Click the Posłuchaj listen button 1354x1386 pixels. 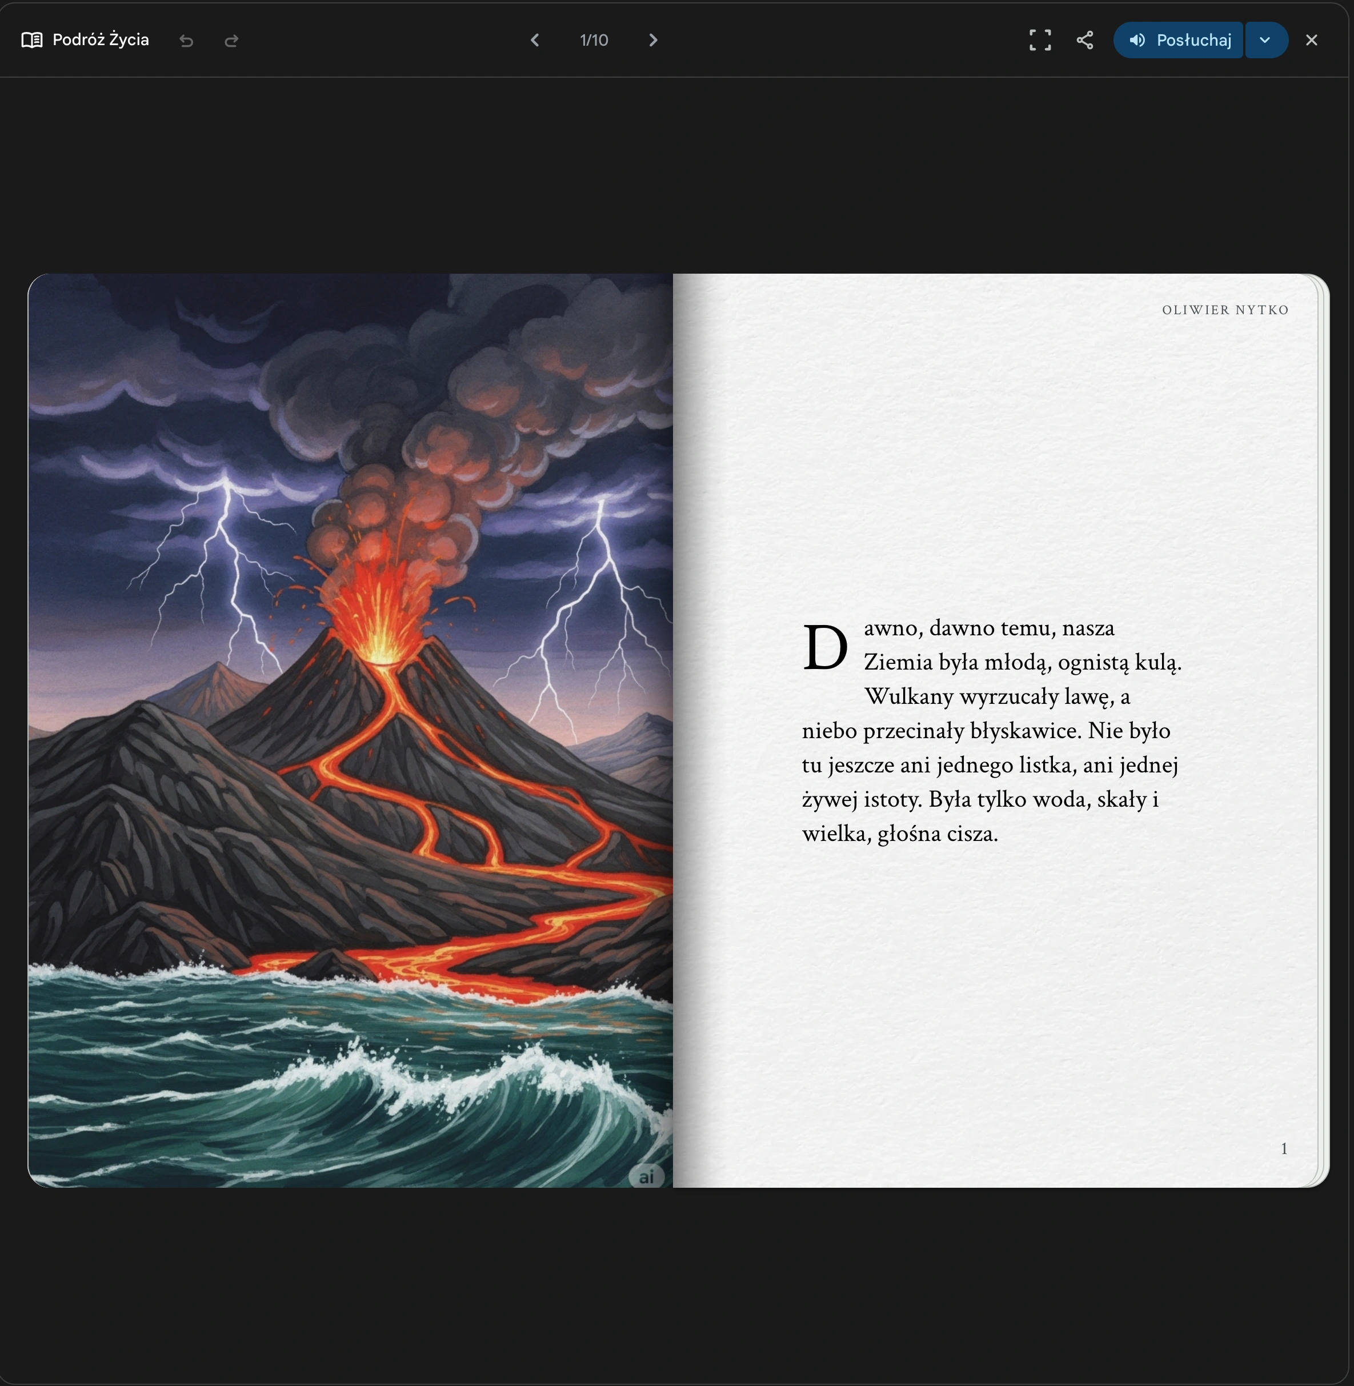pyautogui.click(x=1179, y=40)
